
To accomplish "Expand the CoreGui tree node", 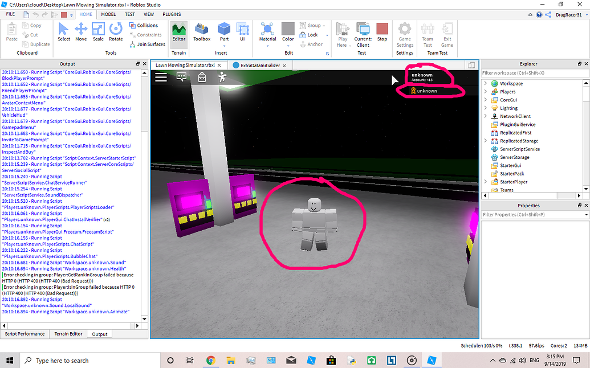I will tap(485, 100).
